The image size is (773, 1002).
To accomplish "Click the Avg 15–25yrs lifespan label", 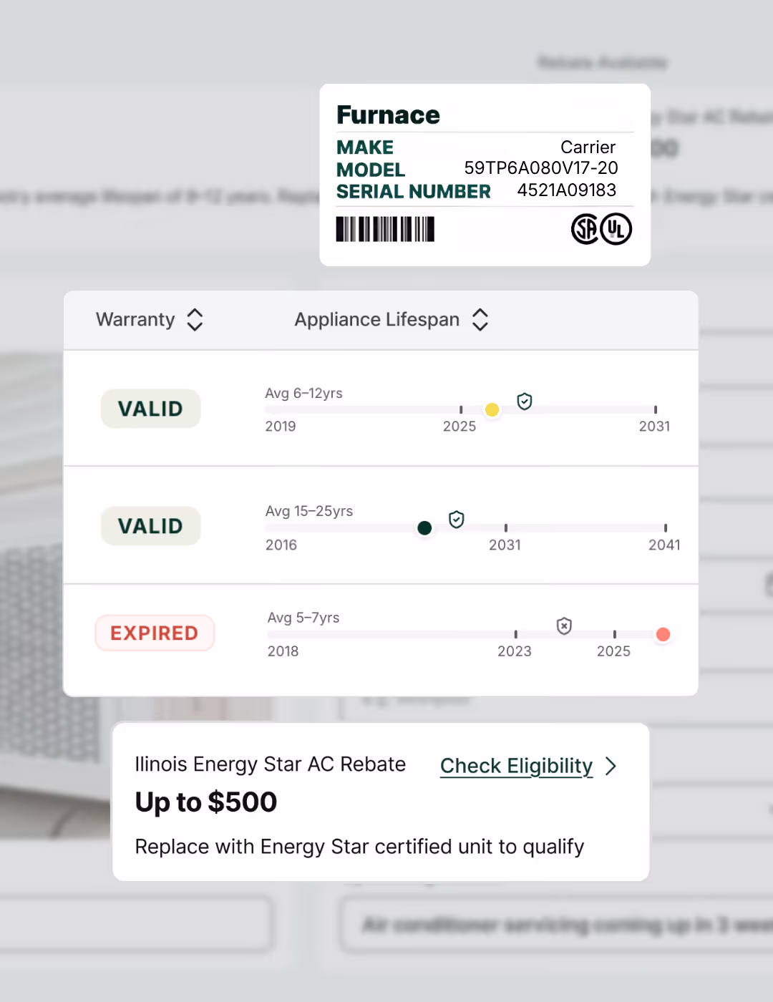I will [309, 511].
